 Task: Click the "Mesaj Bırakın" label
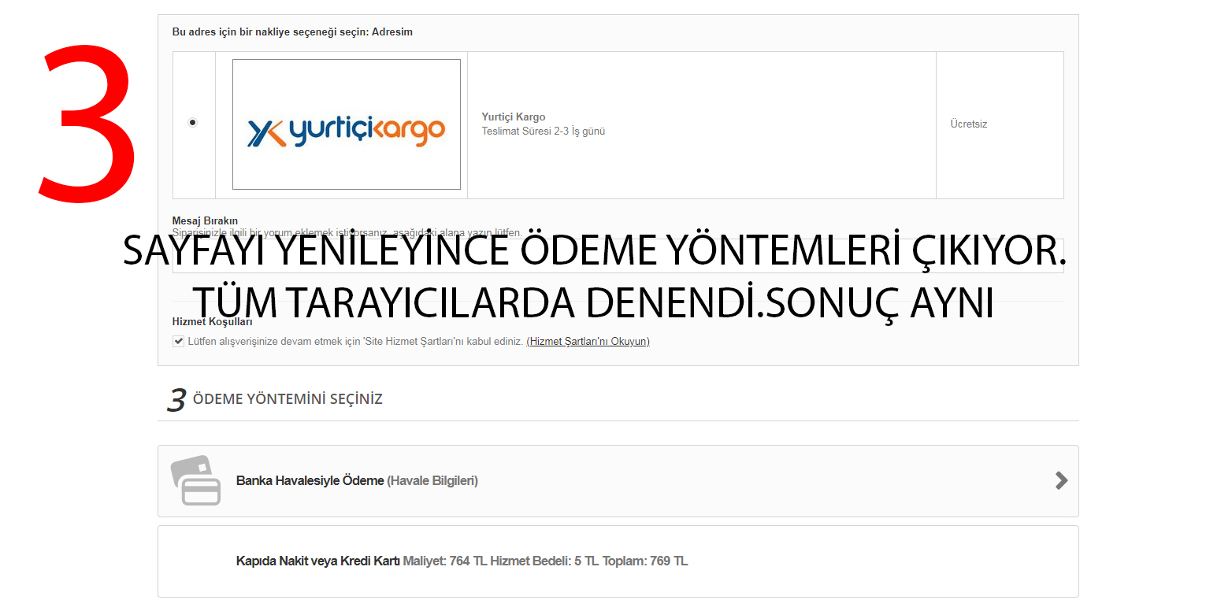pos(205,220)
